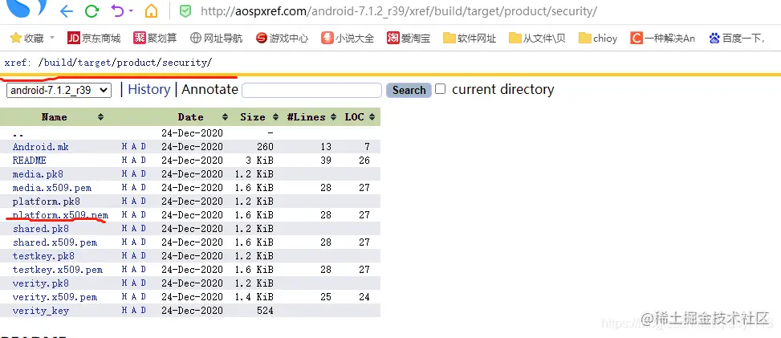The width and height of the screenshot is (781, 338).
Task: Open the platform.x509.pem file
Action: tap(60, 215)
